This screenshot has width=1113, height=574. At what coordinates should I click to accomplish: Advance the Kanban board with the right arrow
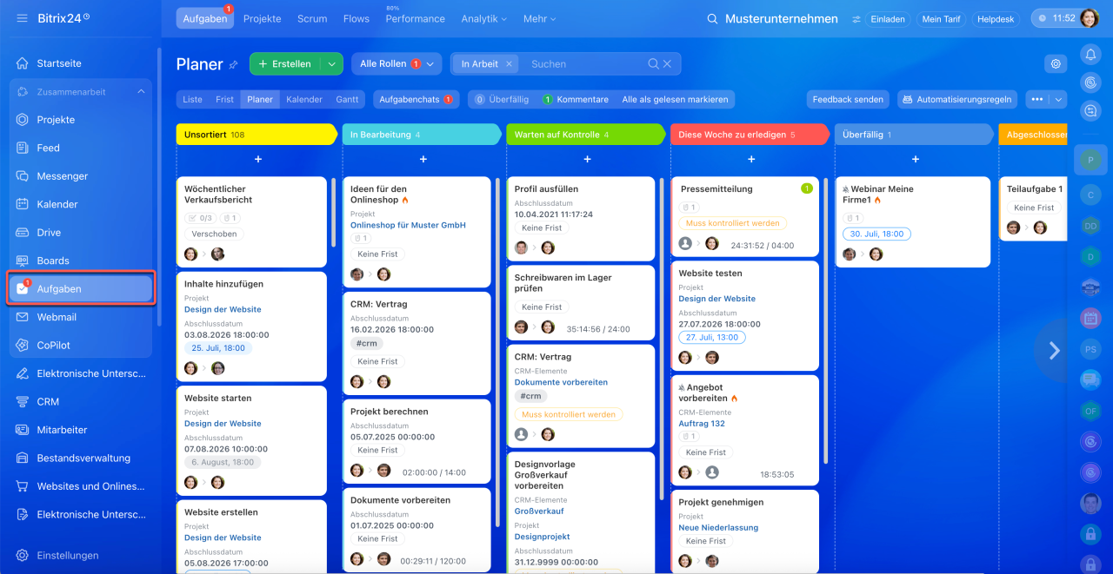pyautogui.click(x=1054, y=350)
